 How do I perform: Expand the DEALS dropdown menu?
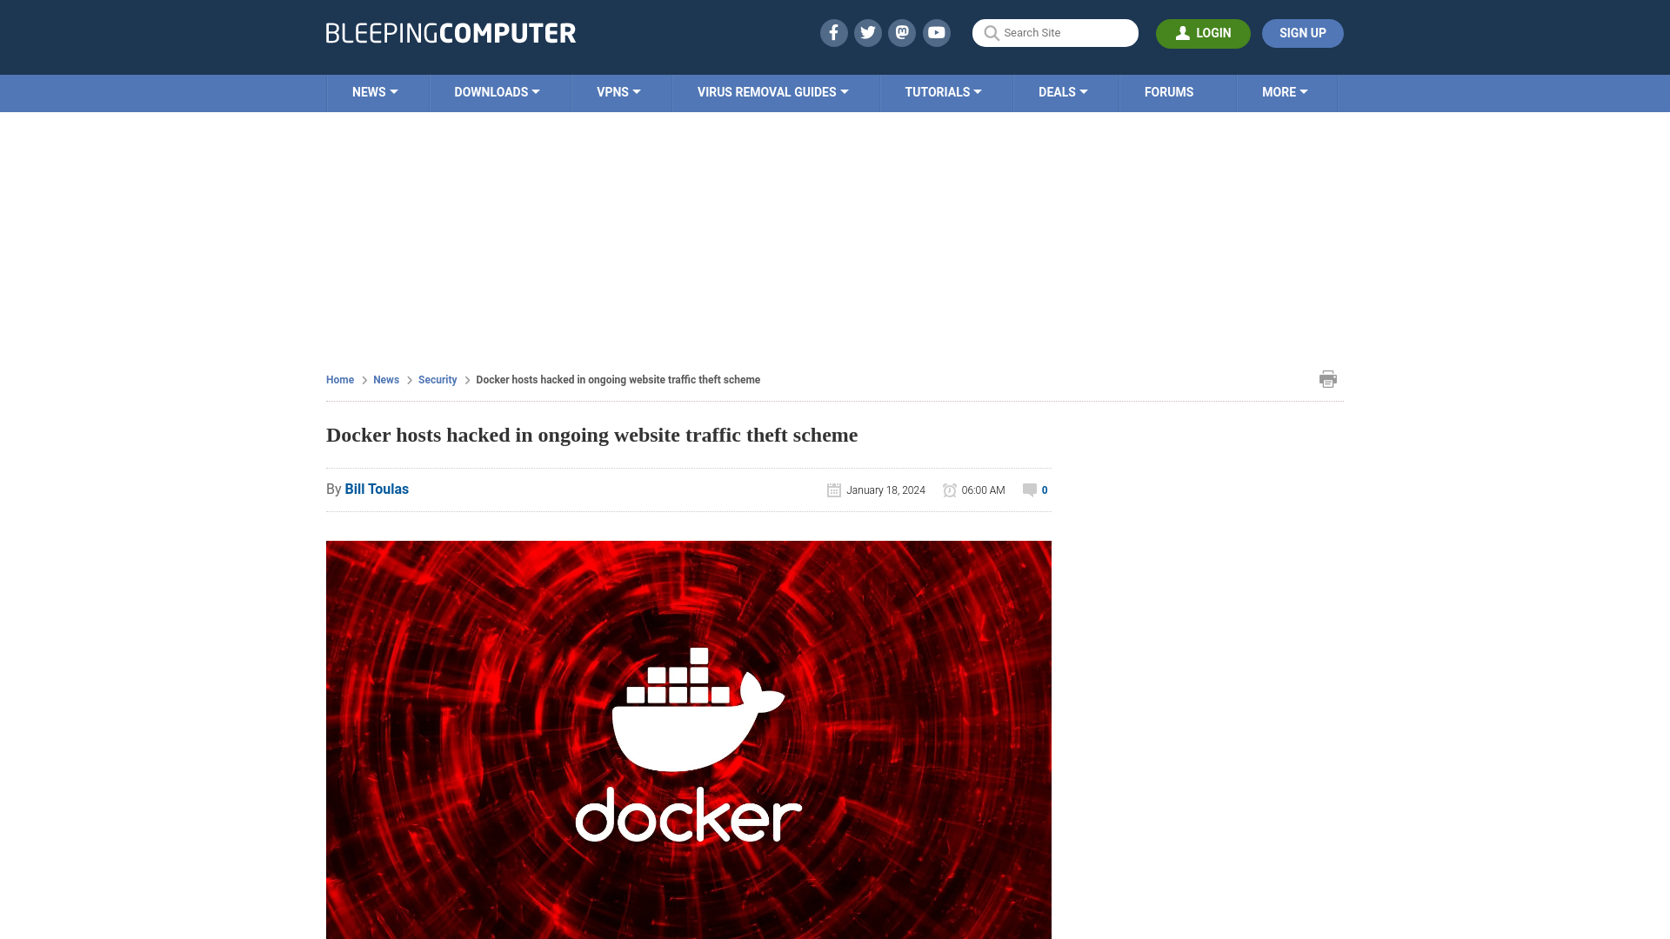tap(1062, 91)
